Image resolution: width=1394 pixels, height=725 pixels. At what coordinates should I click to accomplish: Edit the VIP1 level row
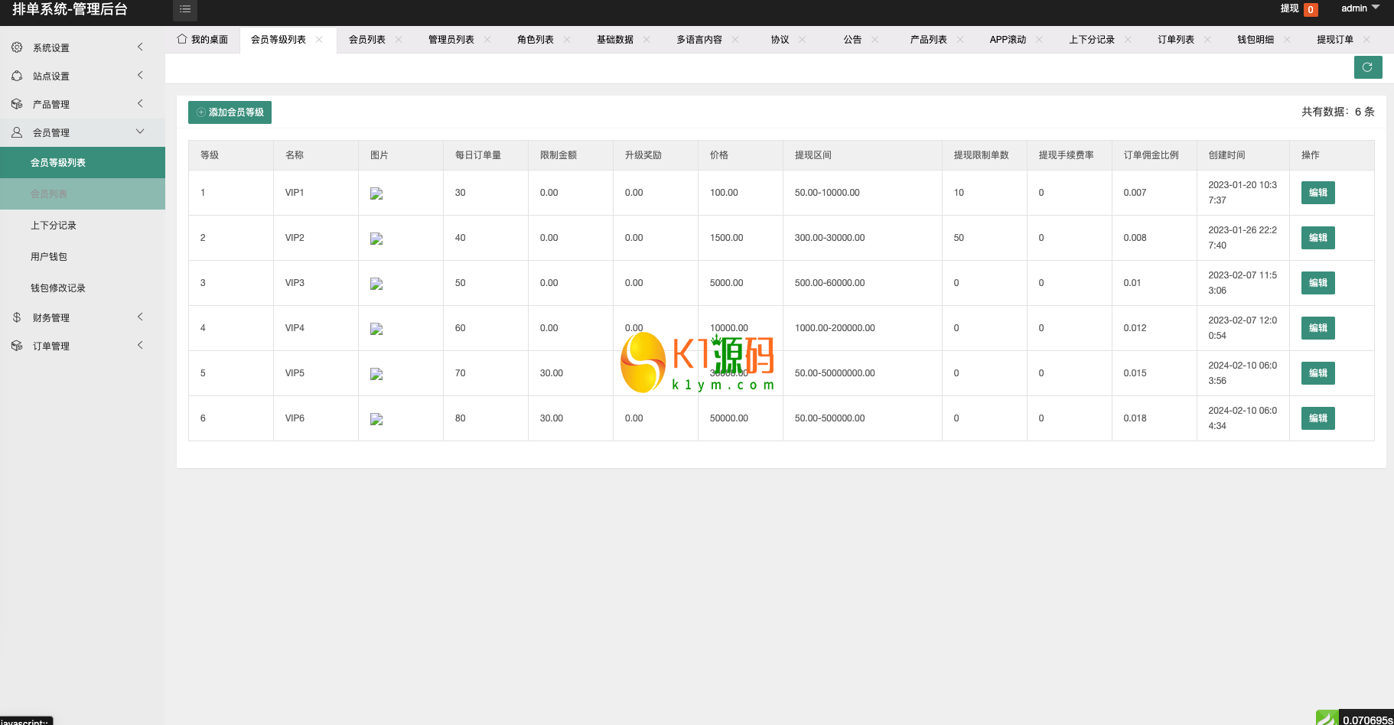coord(1318,193)
